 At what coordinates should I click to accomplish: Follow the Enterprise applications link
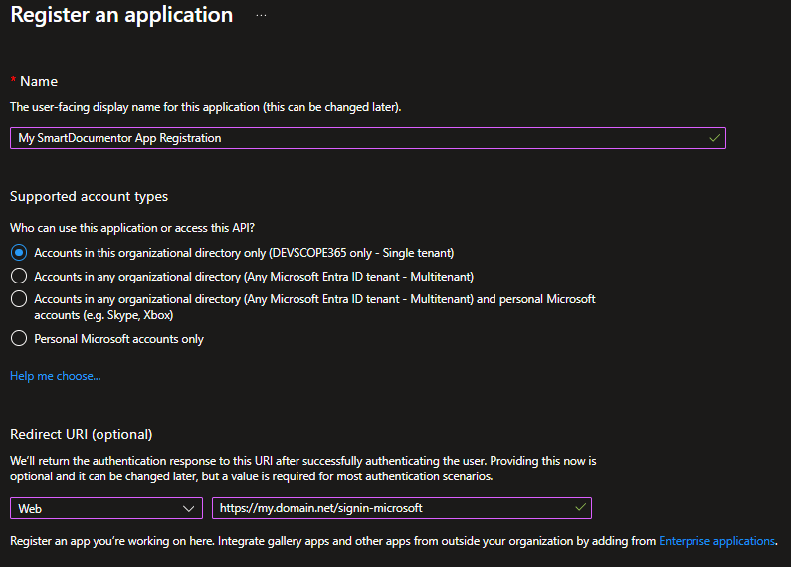coord(716,541)
